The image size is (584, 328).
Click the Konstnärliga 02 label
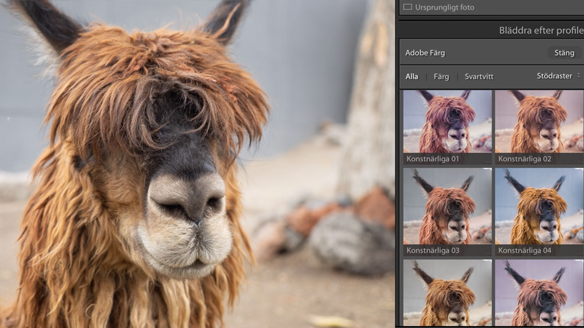tap(525, 159)
